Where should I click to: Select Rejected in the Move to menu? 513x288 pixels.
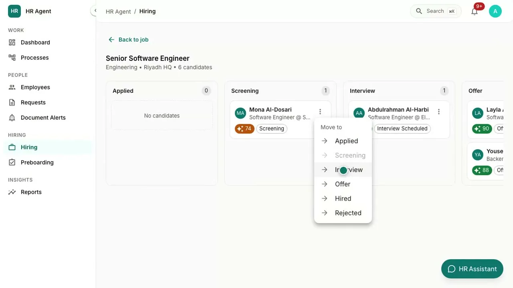343,213
